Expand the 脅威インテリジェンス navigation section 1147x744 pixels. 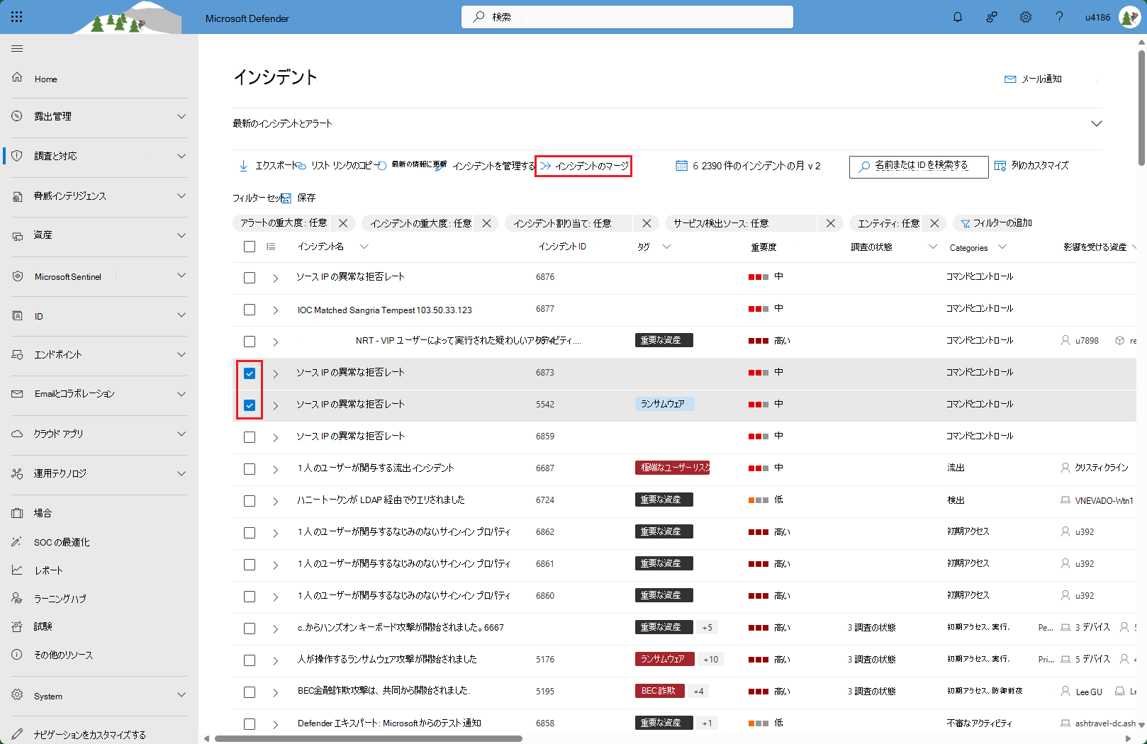(x=181, y=196)
